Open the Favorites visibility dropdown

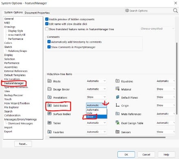click(96, 132)
